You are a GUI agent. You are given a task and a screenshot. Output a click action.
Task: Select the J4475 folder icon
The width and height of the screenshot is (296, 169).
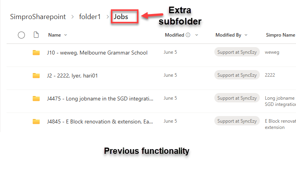[x=36, y=99]
